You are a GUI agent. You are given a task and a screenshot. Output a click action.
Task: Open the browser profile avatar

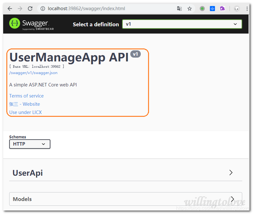click(x=237, y=9)
